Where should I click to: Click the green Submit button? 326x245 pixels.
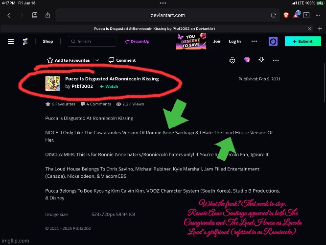point(303,41)
